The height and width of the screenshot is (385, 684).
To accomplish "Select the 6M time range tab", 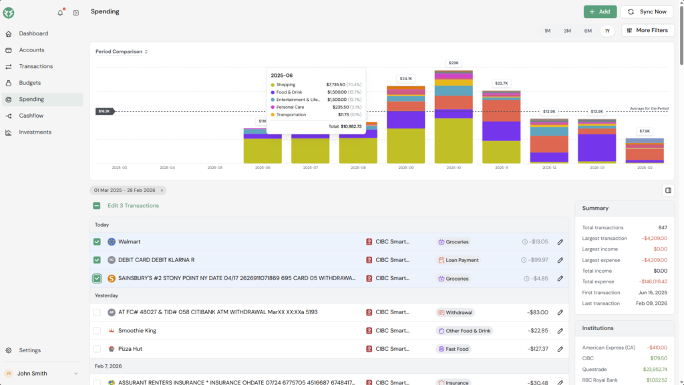I will pyautogui.click(x=588, y=31).
